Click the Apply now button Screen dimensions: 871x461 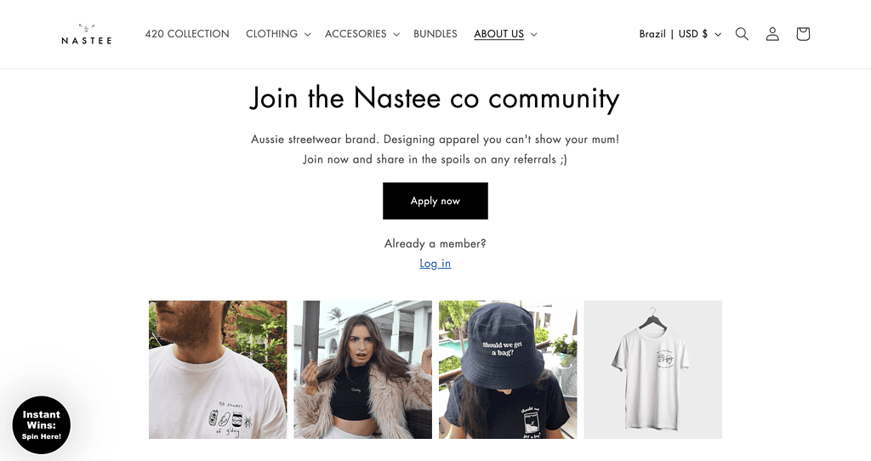tap(435, 201)
